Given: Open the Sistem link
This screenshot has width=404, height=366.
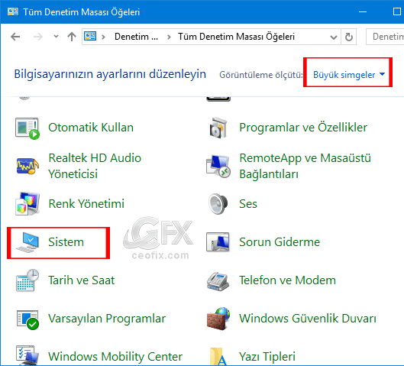Looking at the screenshot, I should tap(66, 242).
